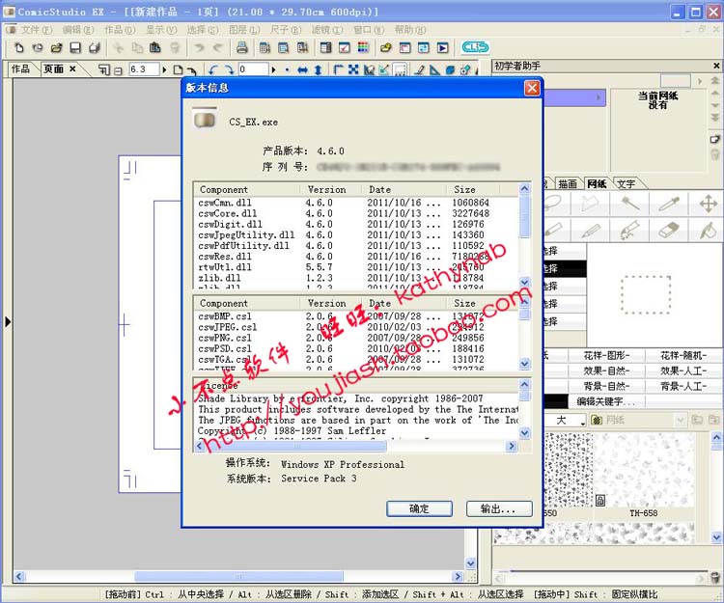Image resolution: width=724 pixels, height=603 pixels.
Task: Click into the zoom field showing 6.3
Action: coord(144,69)
